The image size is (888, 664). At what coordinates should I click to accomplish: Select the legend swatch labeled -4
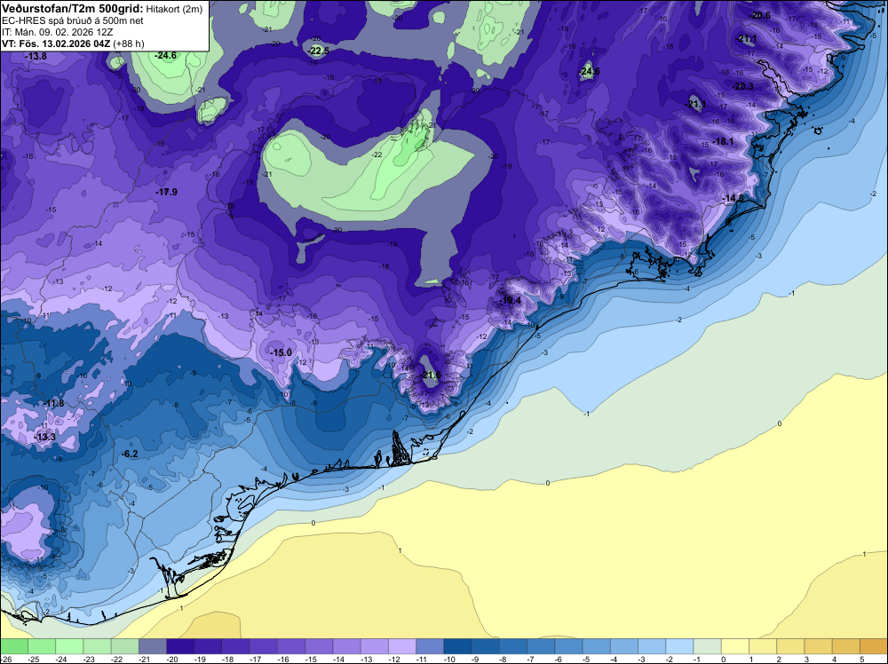point(624,646)
